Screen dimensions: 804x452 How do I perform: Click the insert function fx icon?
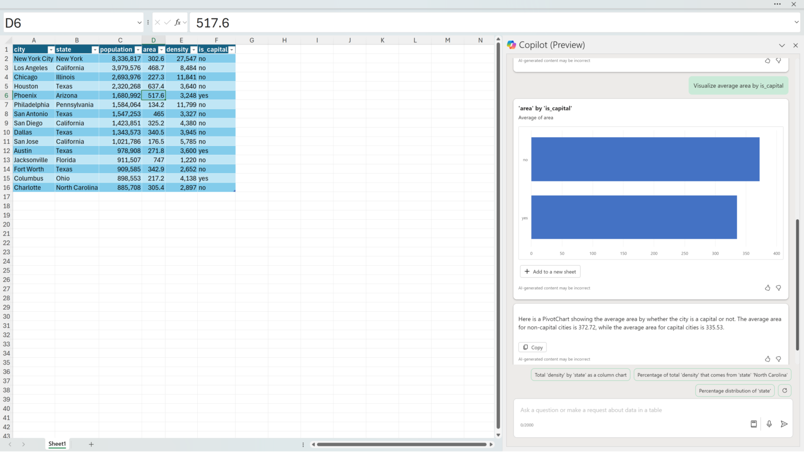pos(177,22)
